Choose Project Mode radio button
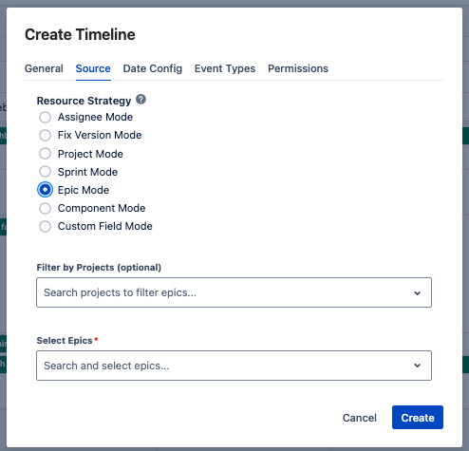The height and width of the screenshot is (451, 469). (45, 154)
